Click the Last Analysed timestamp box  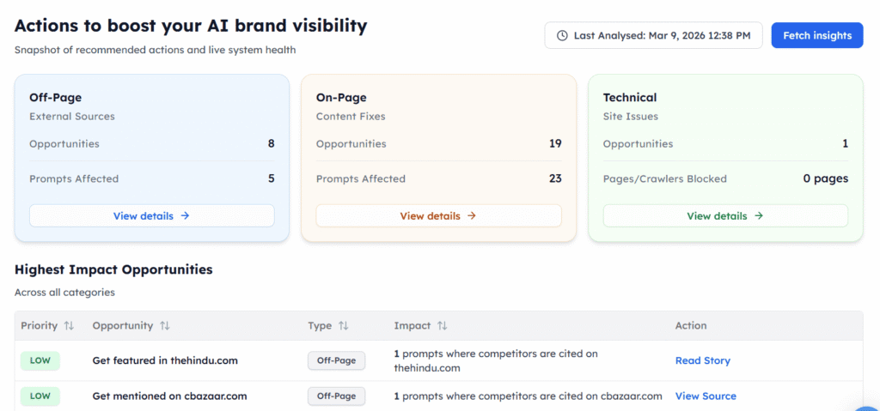tap(653, 35)
